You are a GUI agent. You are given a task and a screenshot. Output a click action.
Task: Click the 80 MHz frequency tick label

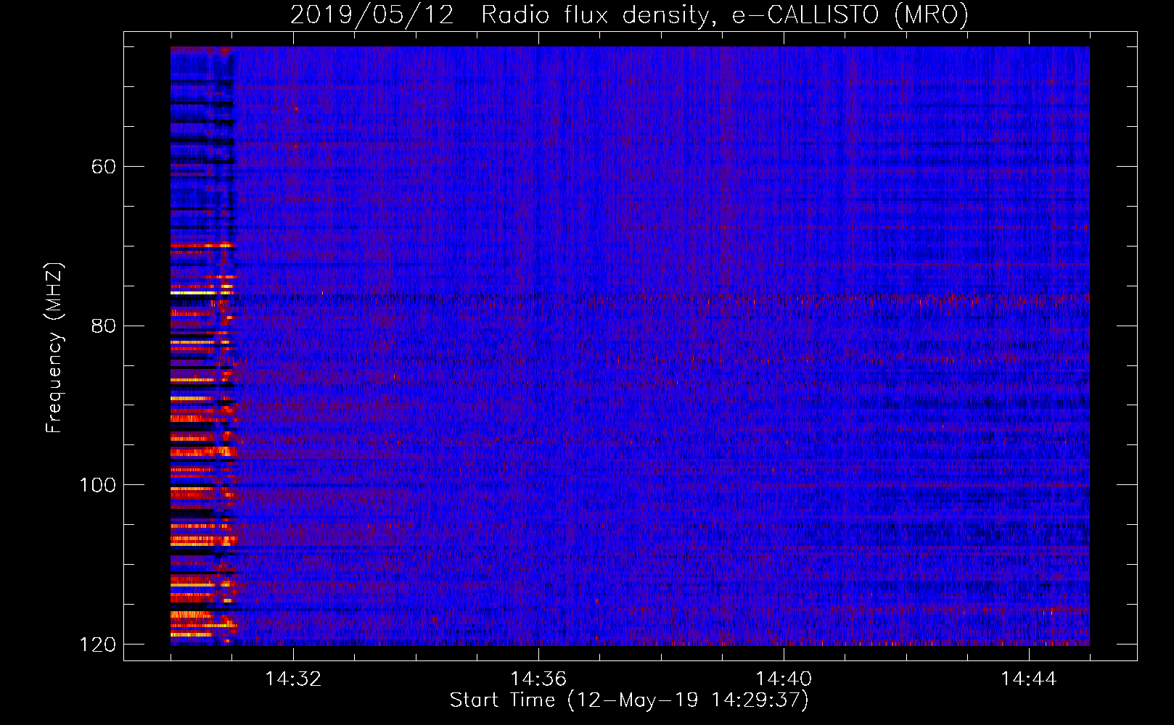click(x=103, y=326)
